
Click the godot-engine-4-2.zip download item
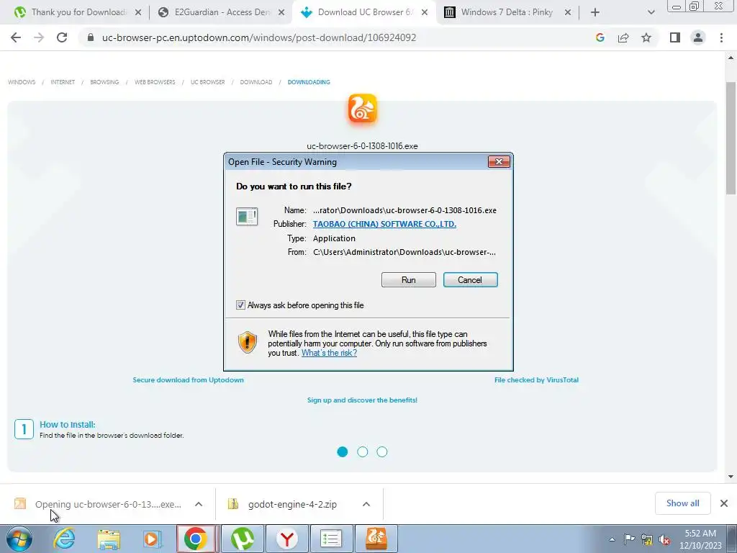click(291, 504)
